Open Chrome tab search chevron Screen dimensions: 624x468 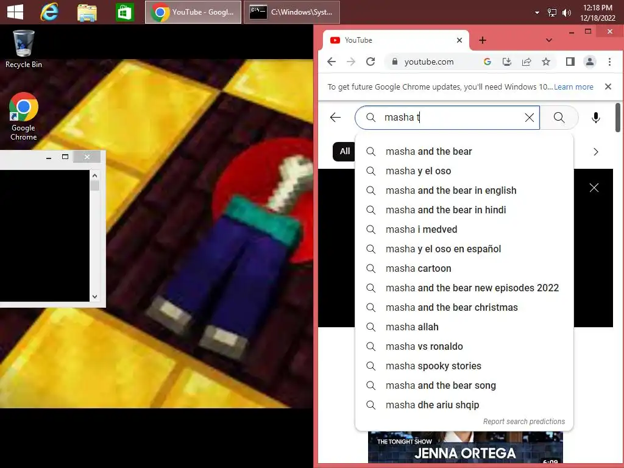[x=549, y=40]
